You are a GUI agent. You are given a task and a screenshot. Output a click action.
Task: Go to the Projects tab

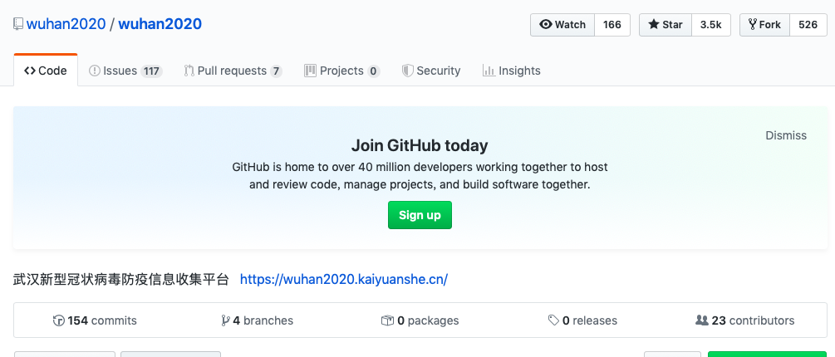click(x=341, y=71)
